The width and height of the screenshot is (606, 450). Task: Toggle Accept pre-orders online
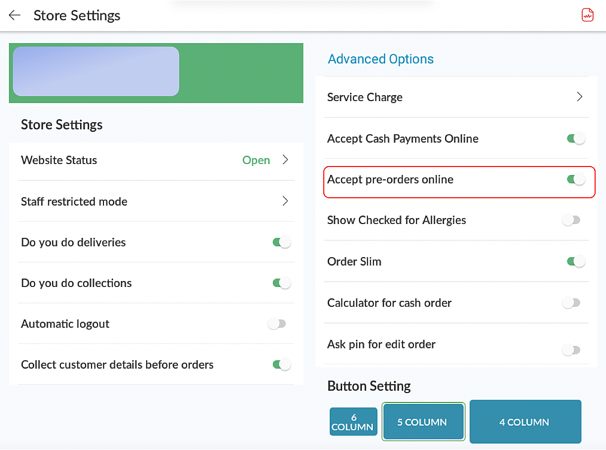[576, 179]
